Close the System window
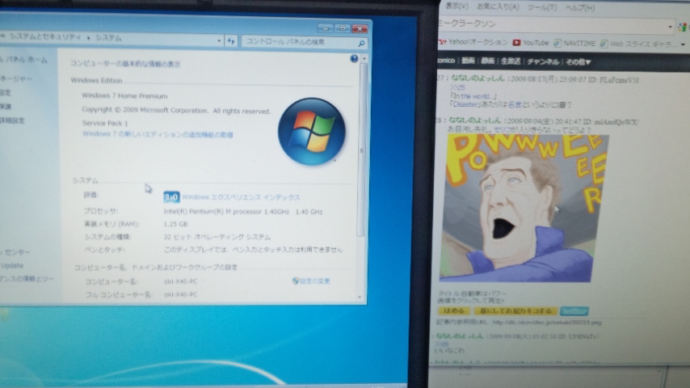Screen dimensions: 690x388 pyautogui.click(x=360, y=29)
